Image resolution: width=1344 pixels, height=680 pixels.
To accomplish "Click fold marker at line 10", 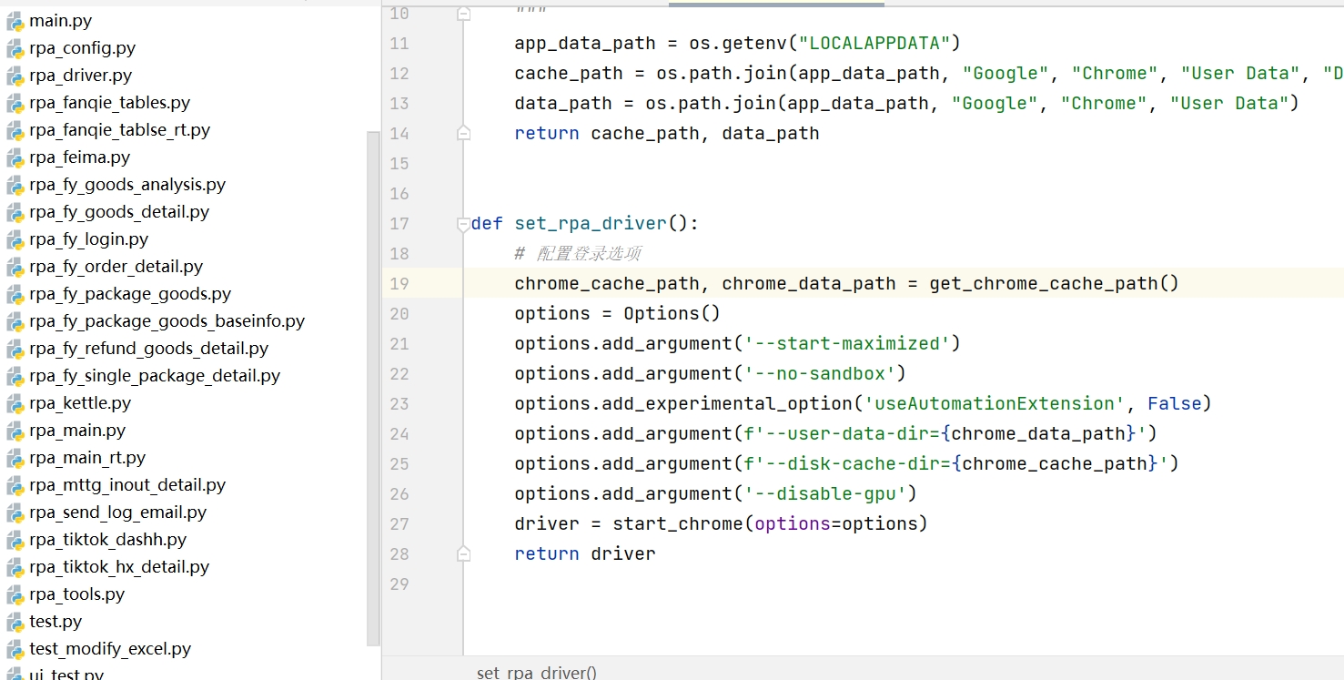I will pos(463,13).
